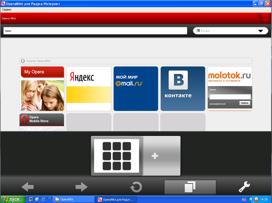The image size is (272, 203).
Task: Go back with the left arrow icon
Action: (x=27, y=187)
